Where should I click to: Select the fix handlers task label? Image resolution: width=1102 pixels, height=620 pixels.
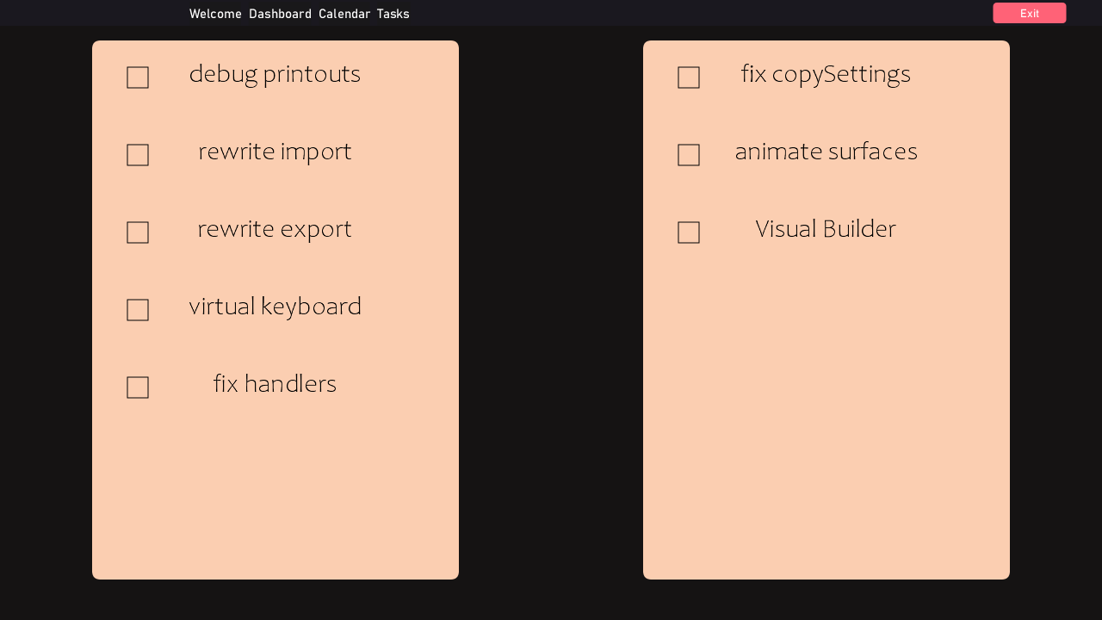coord(275,385)
